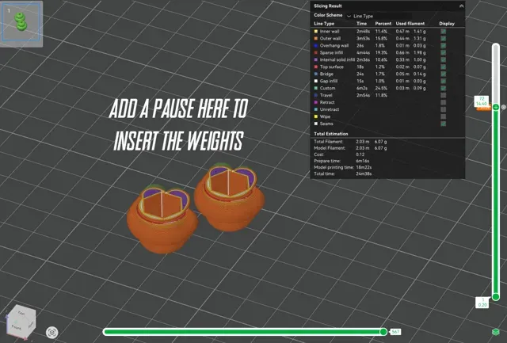The image size is (507, 343).
Task: Enable Wipe display checkbox
Action: [444, 116]
